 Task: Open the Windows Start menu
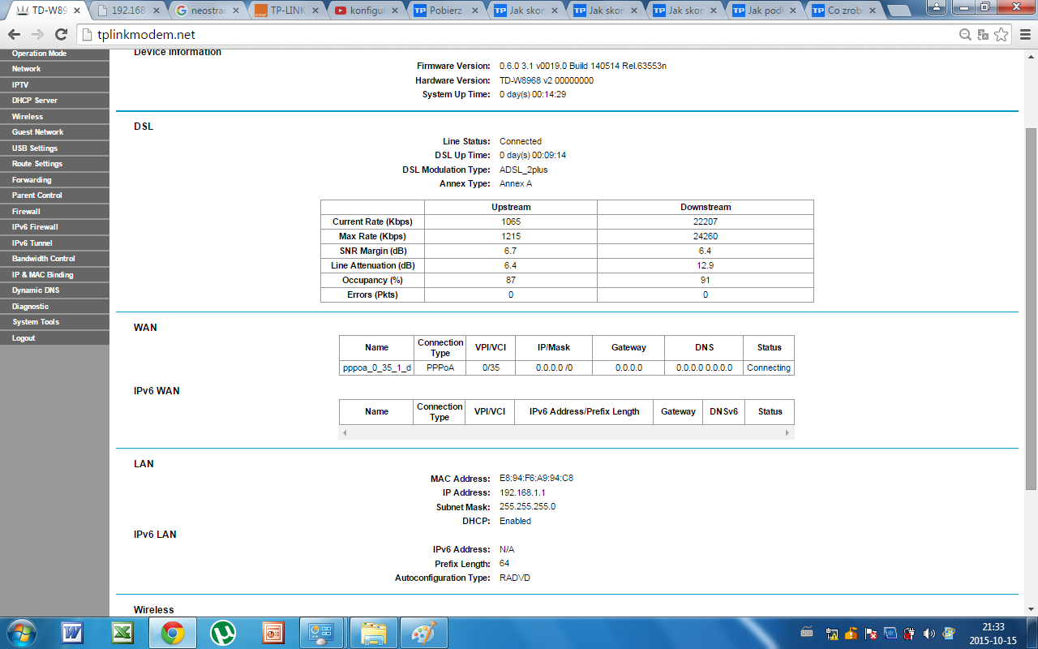[19, 632]
